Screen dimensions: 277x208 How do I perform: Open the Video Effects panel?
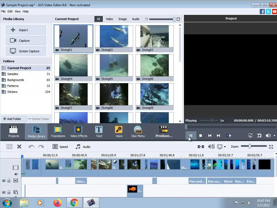tap(79, 132)
